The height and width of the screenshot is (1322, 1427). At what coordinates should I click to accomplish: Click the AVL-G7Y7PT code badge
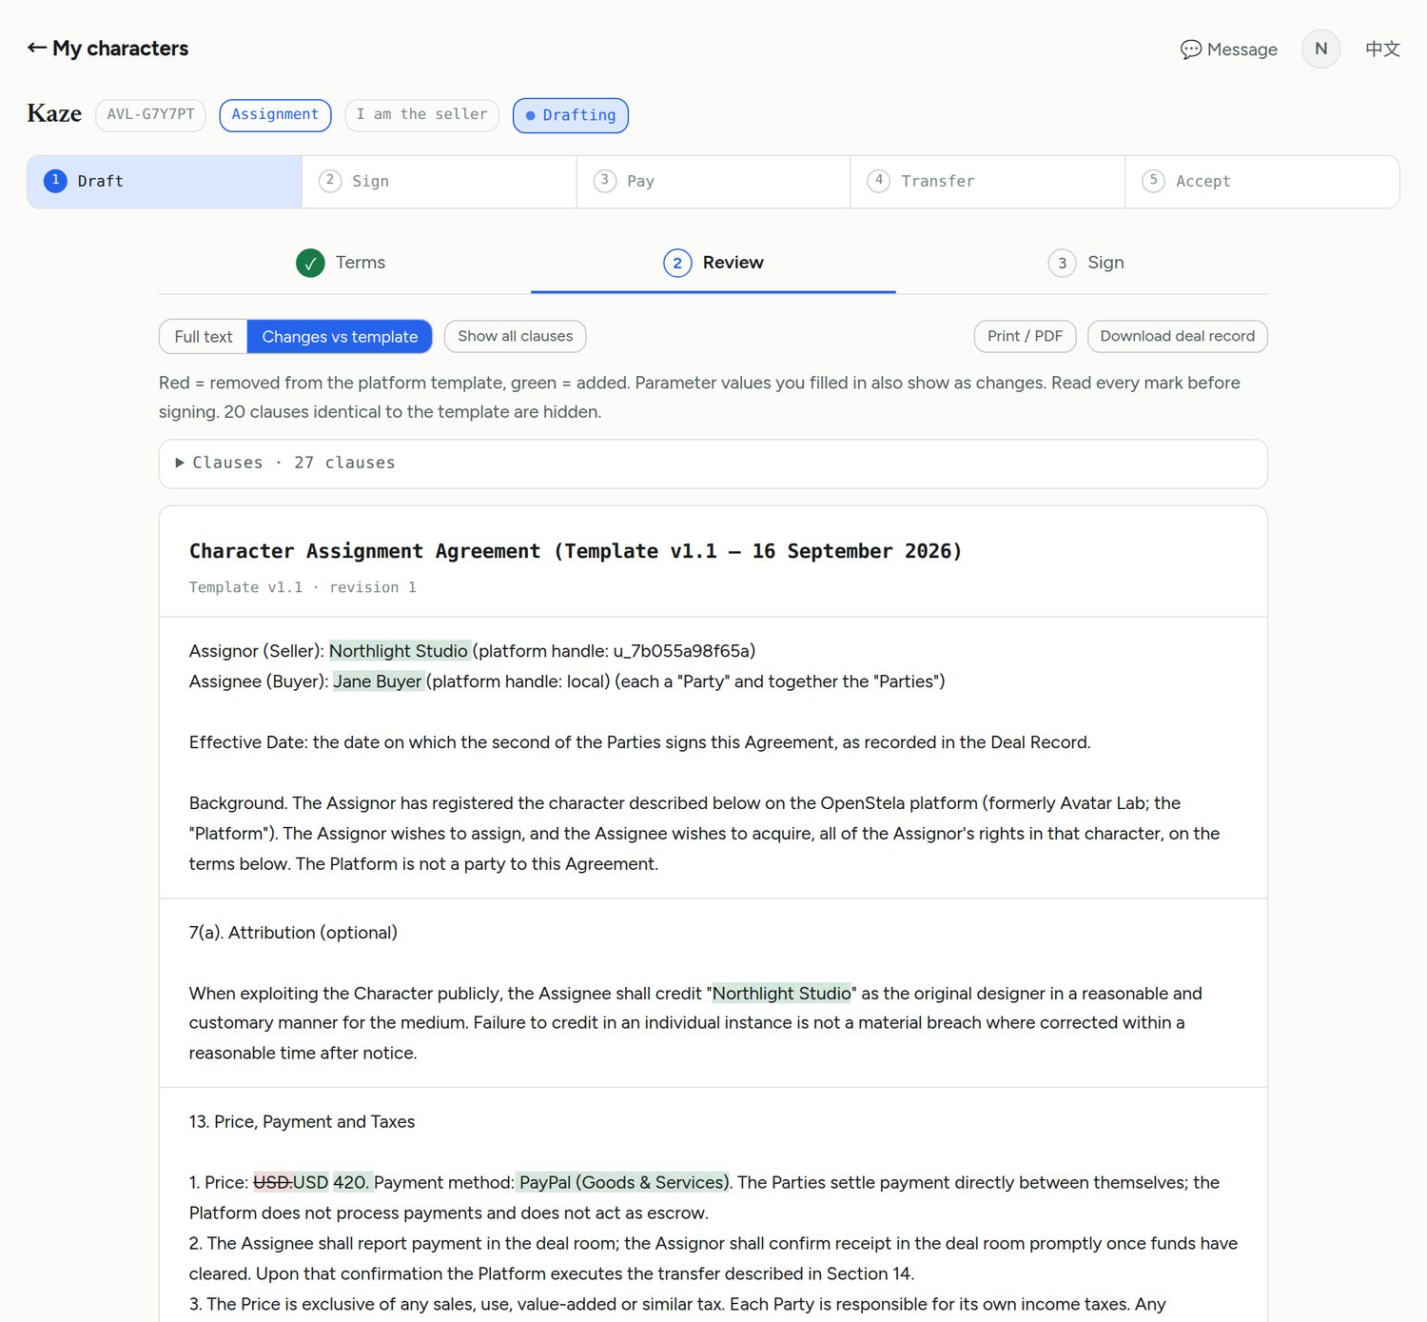click(150, 114)
